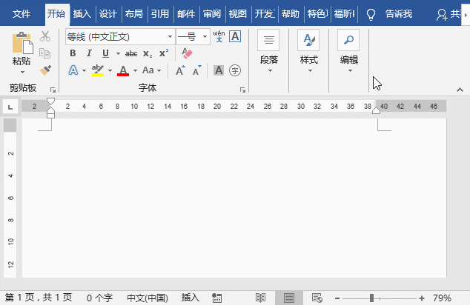
Task: Click the Increase Font Size icon
Action: [x=180, y=71]
